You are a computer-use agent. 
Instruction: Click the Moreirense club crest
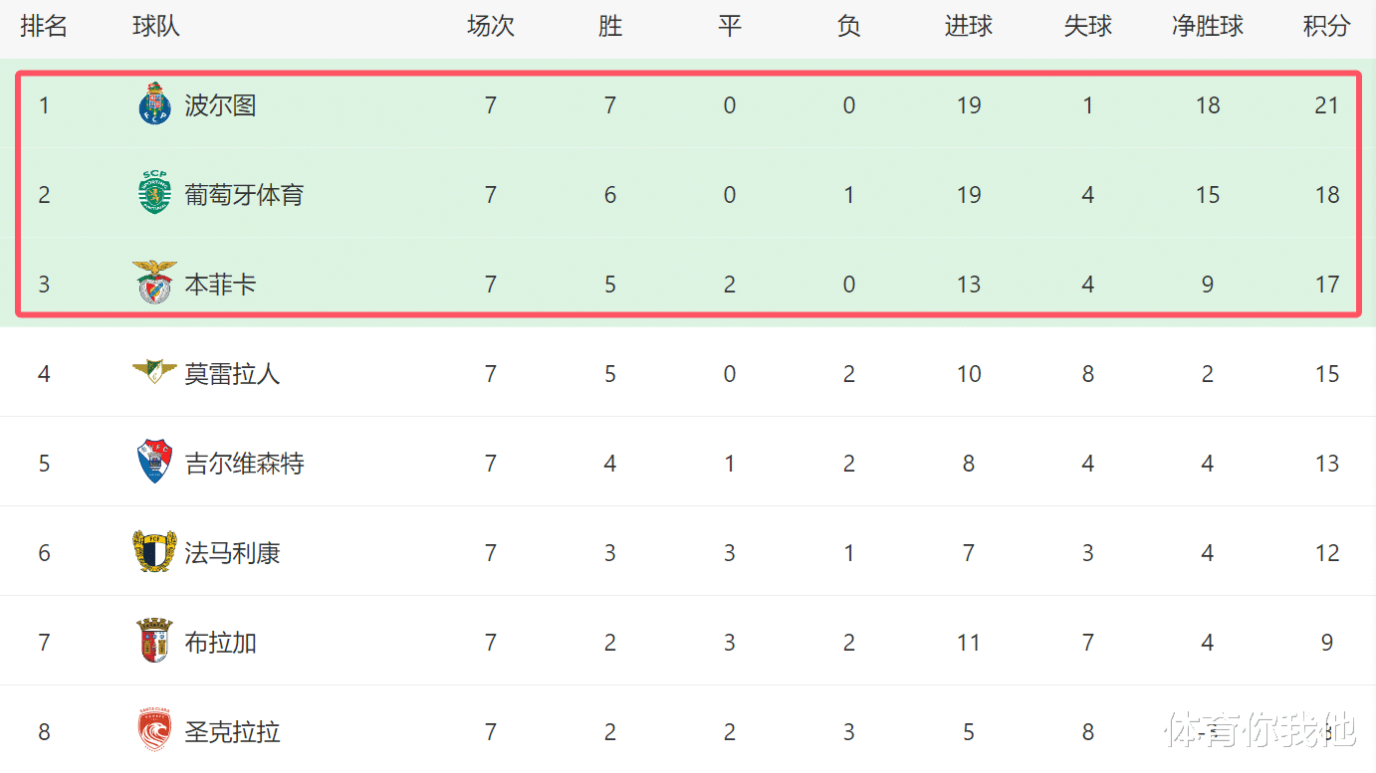coord(154,373)
